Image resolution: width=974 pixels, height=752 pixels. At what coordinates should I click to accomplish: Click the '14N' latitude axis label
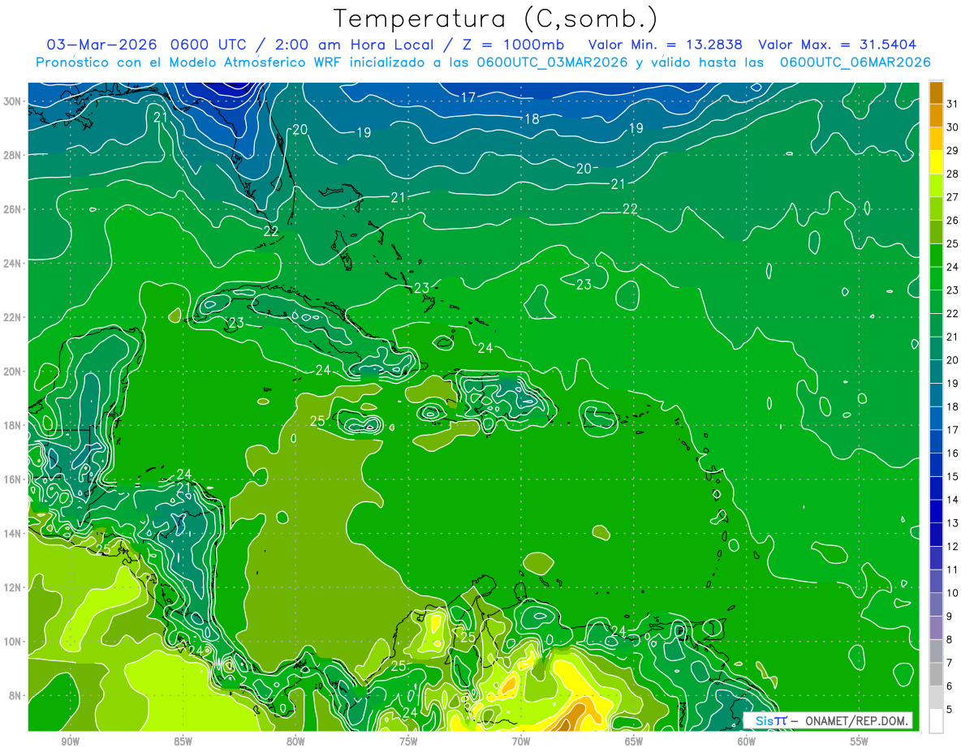pyautogui.click(x=11, y=534)
